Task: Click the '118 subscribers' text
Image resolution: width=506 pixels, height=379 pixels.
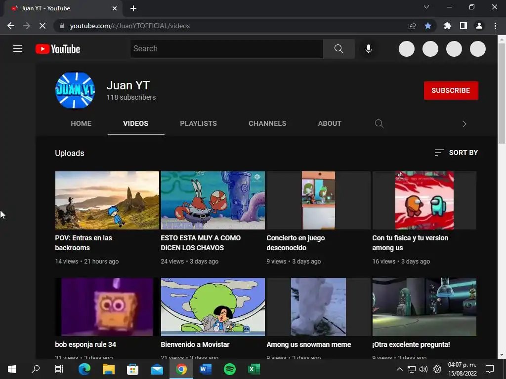Action: (x=131, y=97)
